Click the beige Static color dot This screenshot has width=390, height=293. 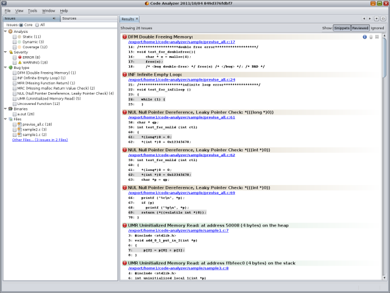click(x=19, y=37)
